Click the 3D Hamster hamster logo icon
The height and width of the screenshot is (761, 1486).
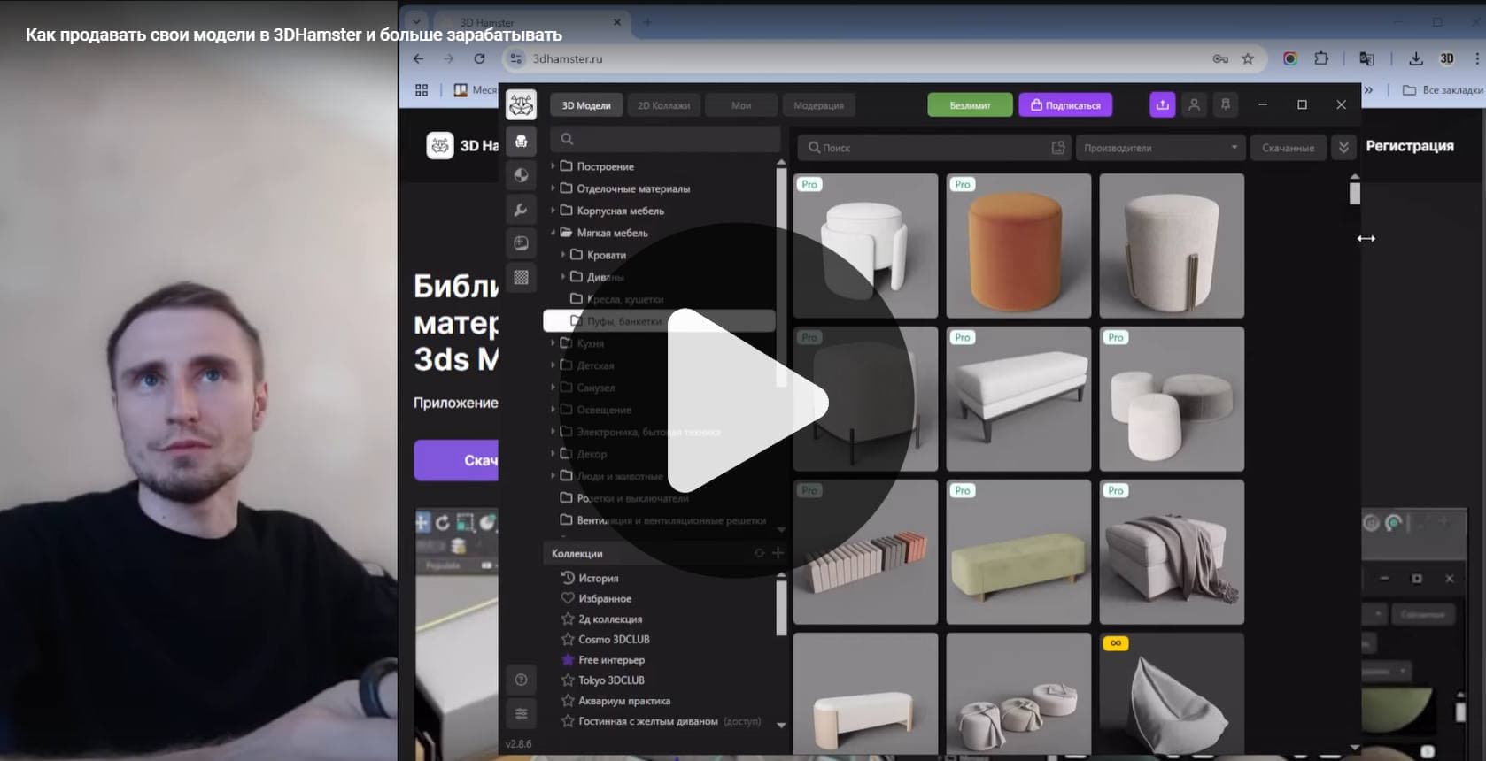521,105
